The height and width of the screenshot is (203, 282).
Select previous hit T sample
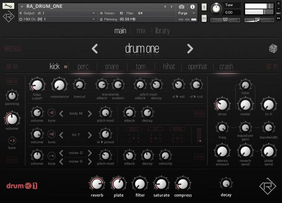click(61, 135)
